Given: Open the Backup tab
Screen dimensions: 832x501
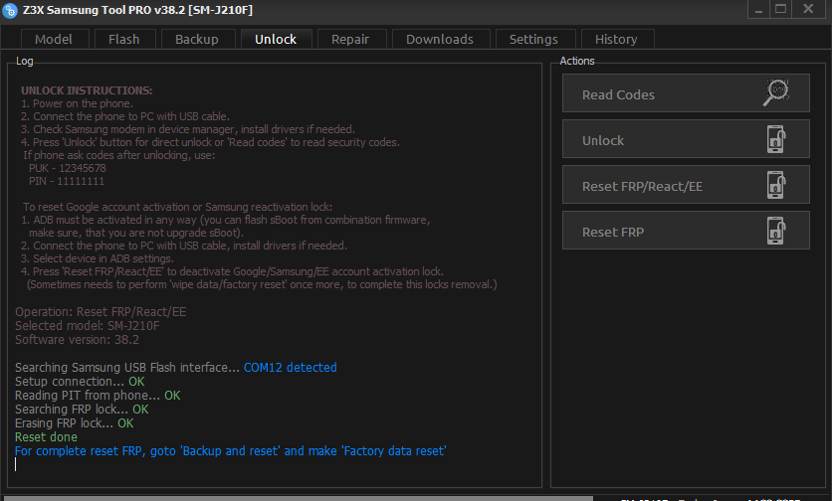Looking at the screenshot, I should (x=197, y=39).
